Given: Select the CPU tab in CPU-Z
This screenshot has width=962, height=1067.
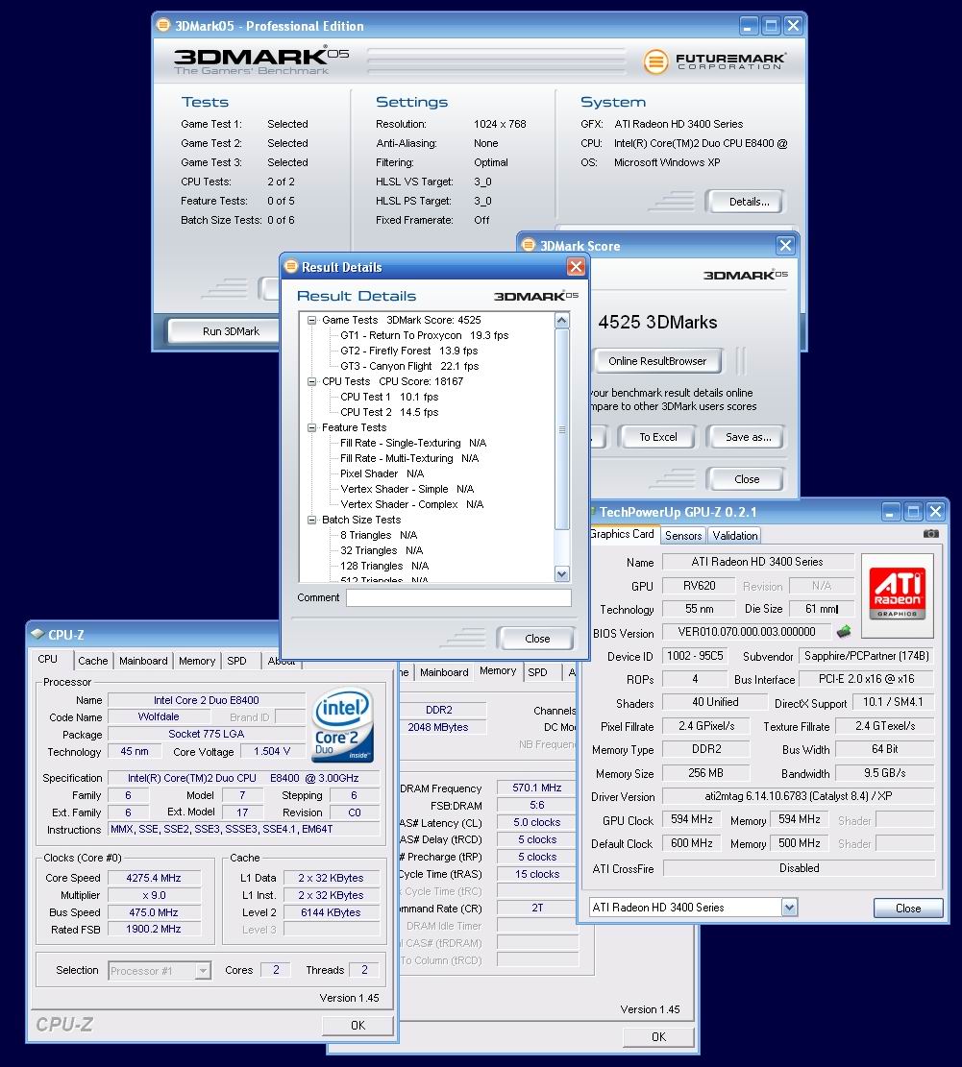Looking at the screenshot, I should pos(48,659).
